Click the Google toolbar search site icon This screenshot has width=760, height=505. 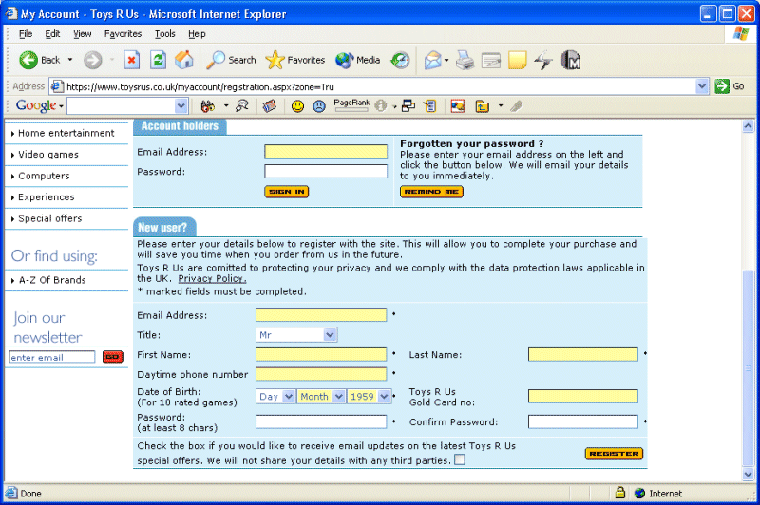pyautogui.click(x=241, y=105)
